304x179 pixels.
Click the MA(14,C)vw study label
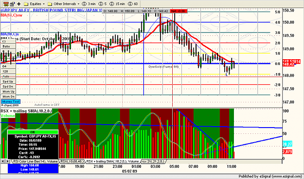click(11, 15)
